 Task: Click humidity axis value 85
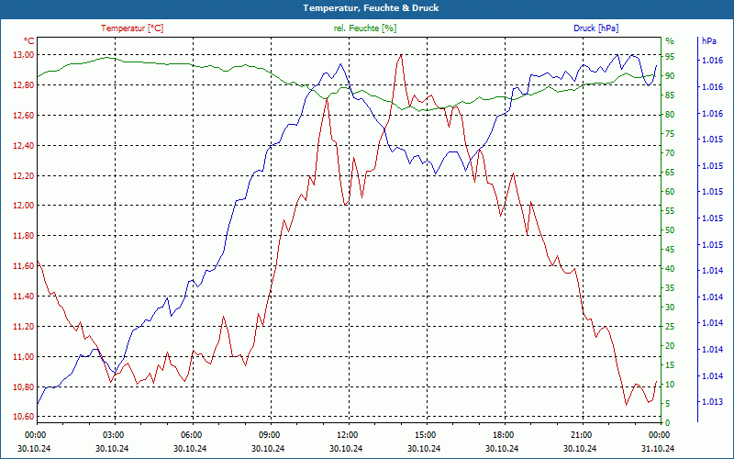coord(670,95)
